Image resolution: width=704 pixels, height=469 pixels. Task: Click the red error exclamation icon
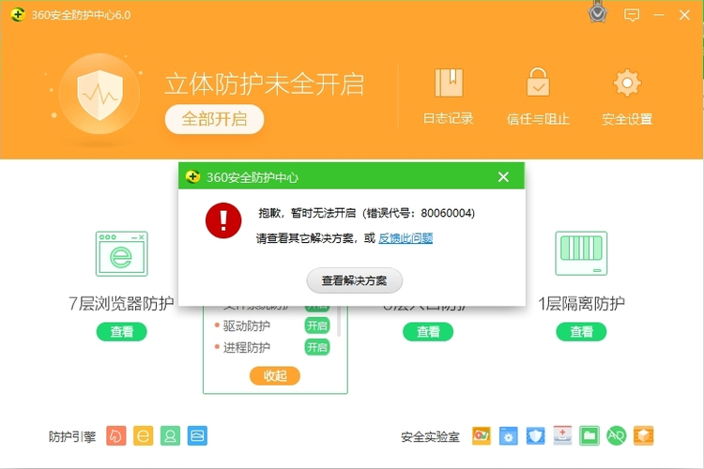223,220
